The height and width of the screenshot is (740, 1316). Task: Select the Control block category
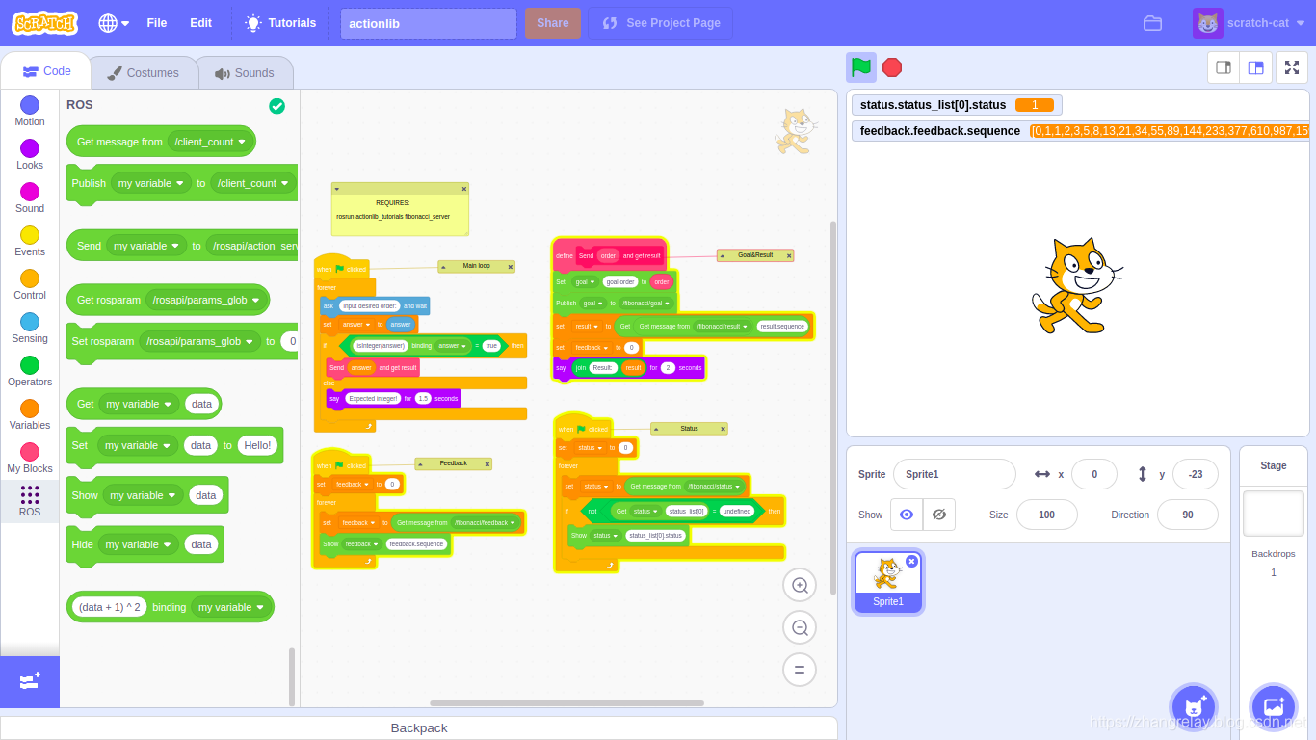coord(30,285)
